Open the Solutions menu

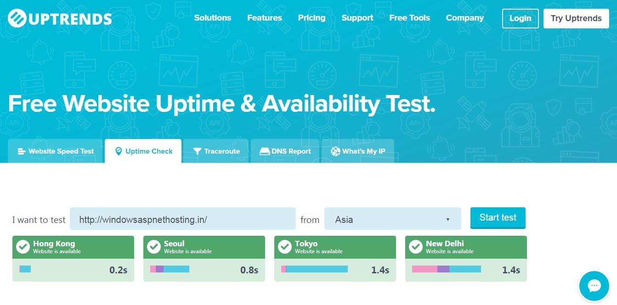(212, 18)
